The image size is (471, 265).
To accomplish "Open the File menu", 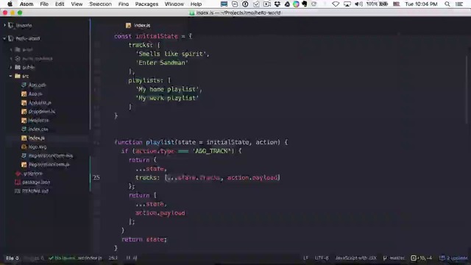I will click(44, 4).
